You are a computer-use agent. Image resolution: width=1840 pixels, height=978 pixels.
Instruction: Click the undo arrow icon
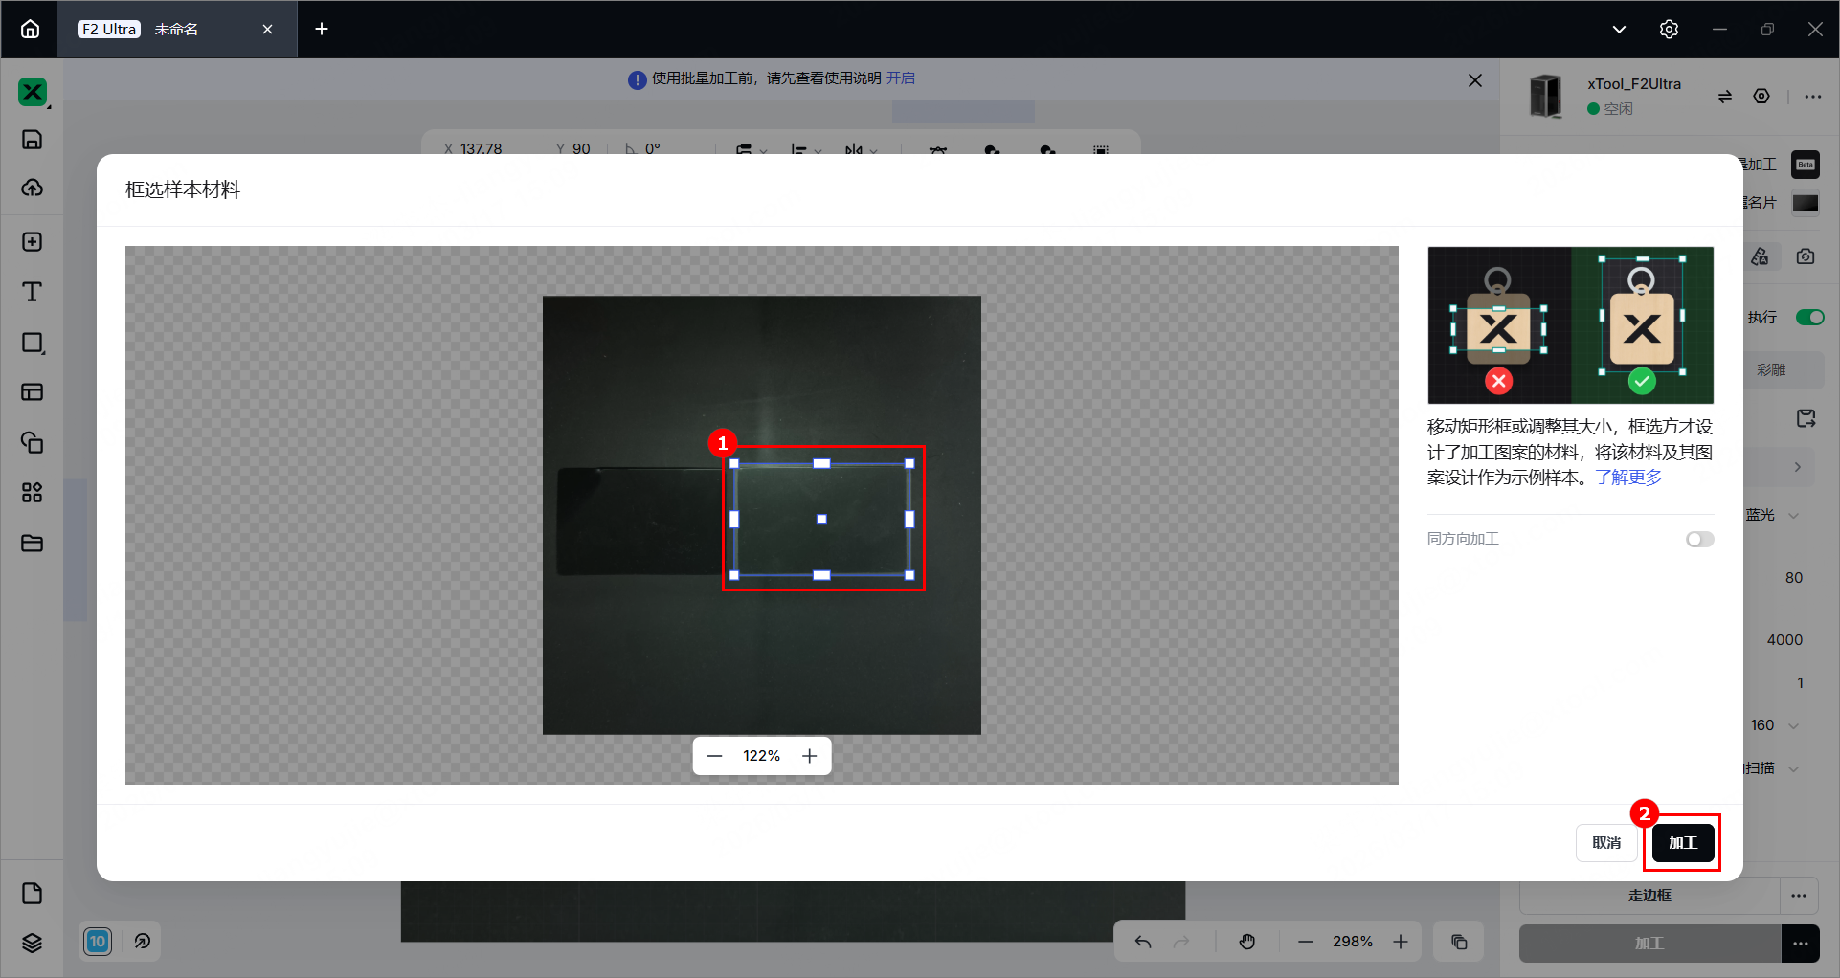(x=1143, y=942)
